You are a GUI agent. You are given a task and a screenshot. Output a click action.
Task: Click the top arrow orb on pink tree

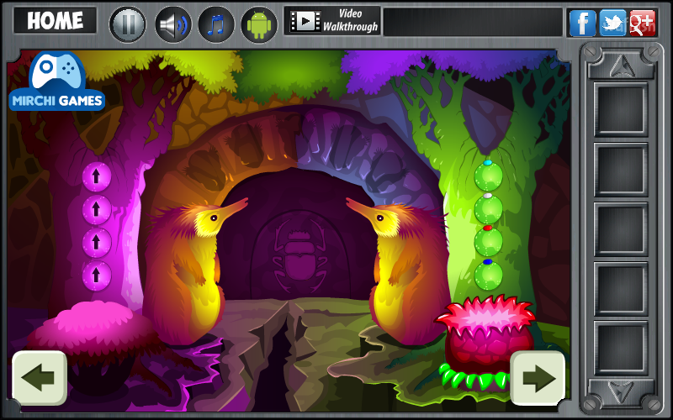[97, 176]
